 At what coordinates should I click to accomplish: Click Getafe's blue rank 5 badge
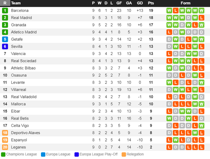5,39
